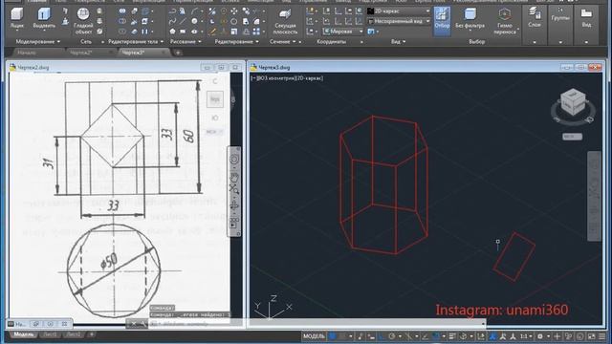
Task: Click the ViewCube in Чертеж3 viewport
Action: tap(573, 102)
